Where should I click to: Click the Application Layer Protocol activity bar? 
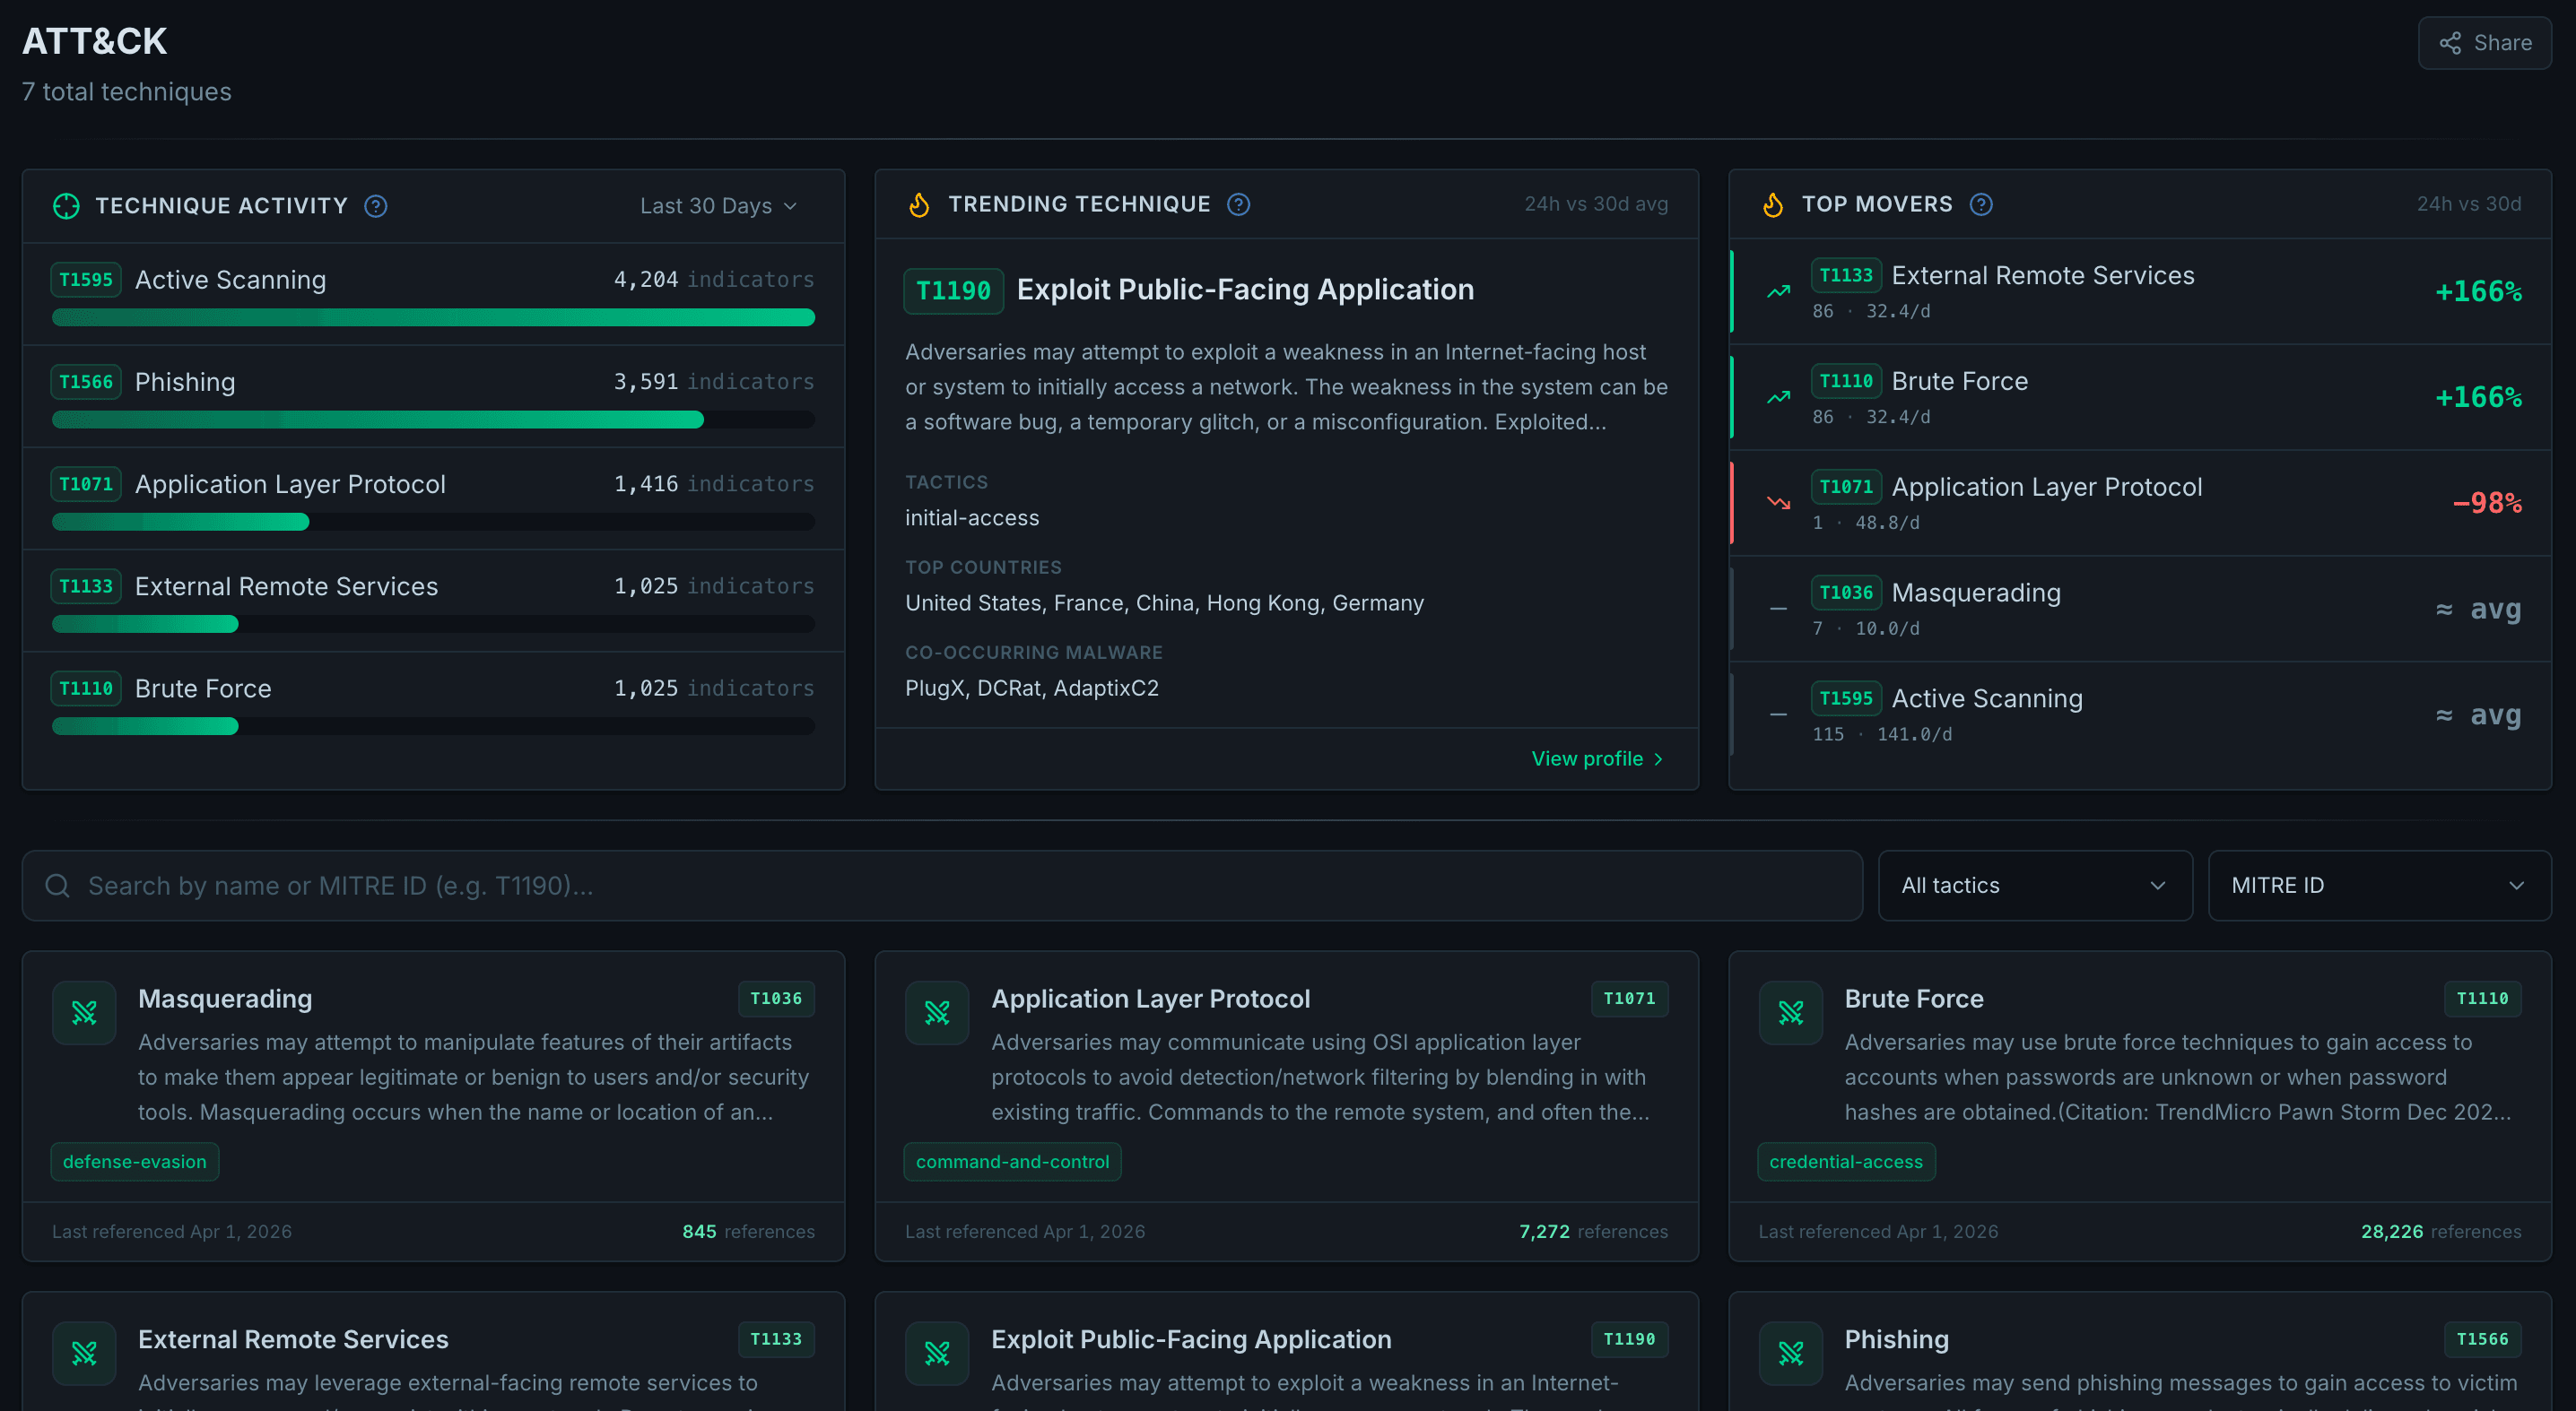(x=433, y=522)
